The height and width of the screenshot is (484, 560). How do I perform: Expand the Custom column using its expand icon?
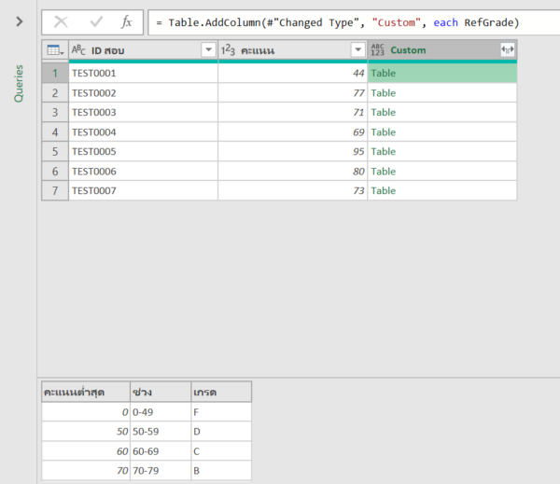(507, 49)
